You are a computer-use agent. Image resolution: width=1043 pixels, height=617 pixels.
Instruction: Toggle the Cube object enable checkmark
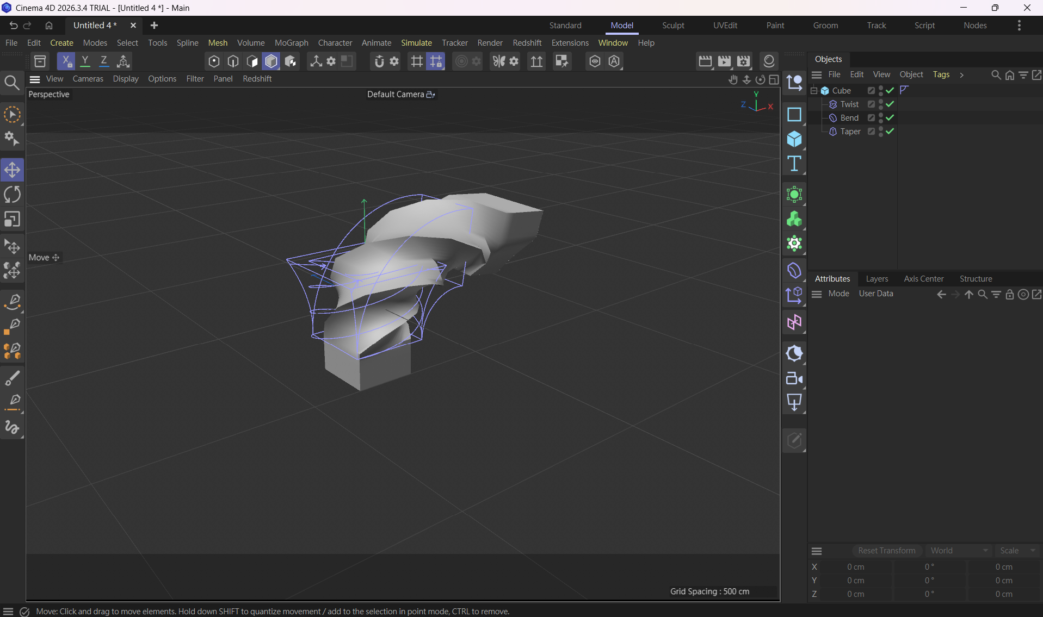(x=890, y=90)
